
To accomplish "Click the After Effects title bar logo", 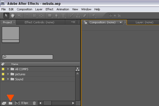I will [x=3, y=3].
